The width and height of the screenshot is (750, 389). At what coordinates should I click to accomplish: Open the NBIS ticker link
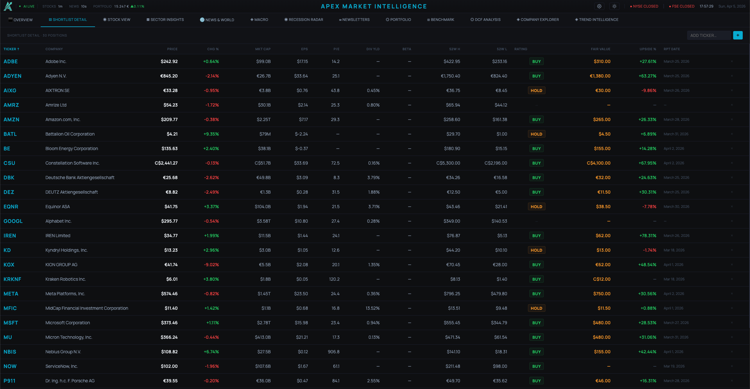[10, 352]
